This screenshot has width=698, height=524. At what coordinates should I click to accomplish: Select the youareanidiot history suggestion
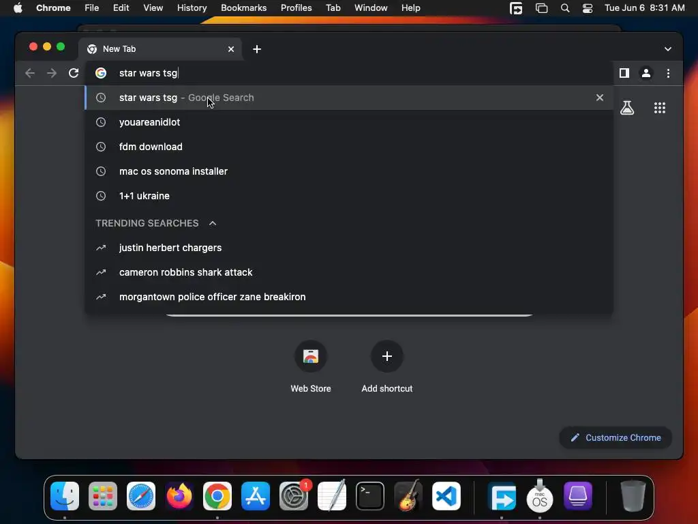pyautogui.click(x=349, y=122)
